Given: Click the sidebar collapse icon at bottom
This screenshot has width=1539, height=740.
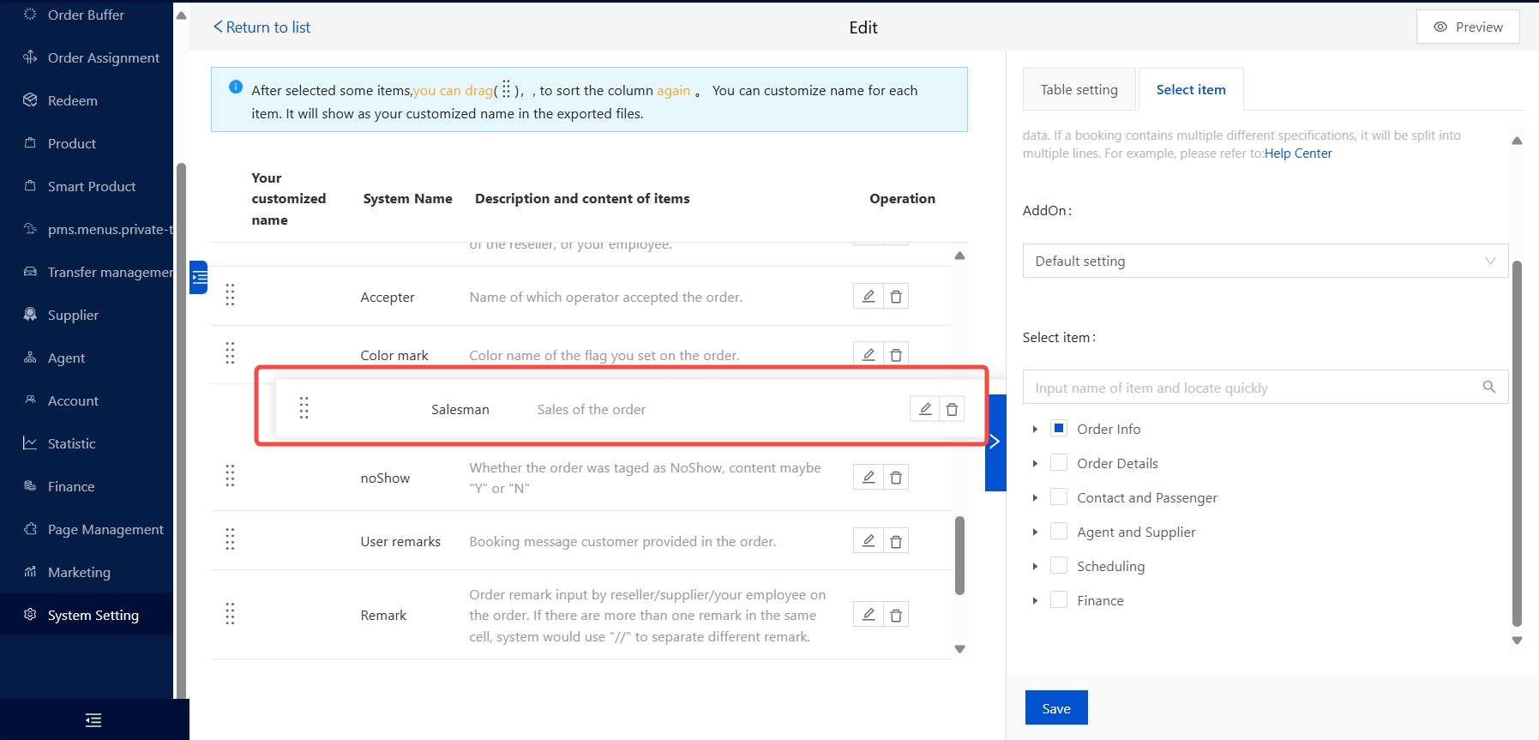Looking at the screenshot, I should pyautogui.click(x=93, y=720).
